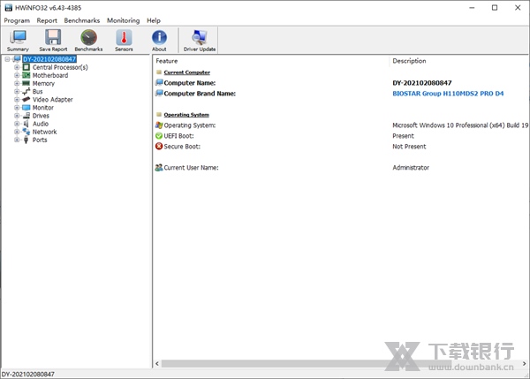The width and height of the screenshot is (530, 379).
Task: Select the Motherboard tree node
Action: tap(49, 75)
